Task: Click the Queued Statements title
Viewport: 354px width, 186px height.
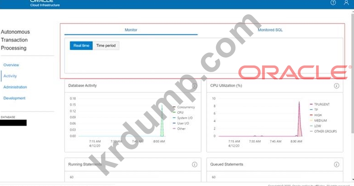Action: click(226, 164)
